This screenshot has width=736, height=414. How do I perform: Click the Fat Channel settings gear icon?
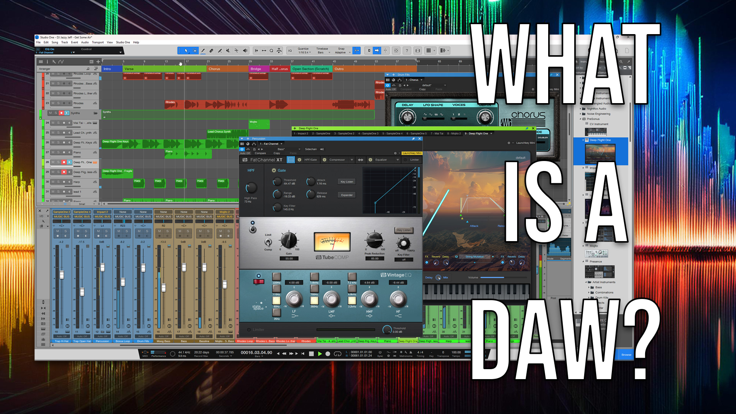pos(395,153)
